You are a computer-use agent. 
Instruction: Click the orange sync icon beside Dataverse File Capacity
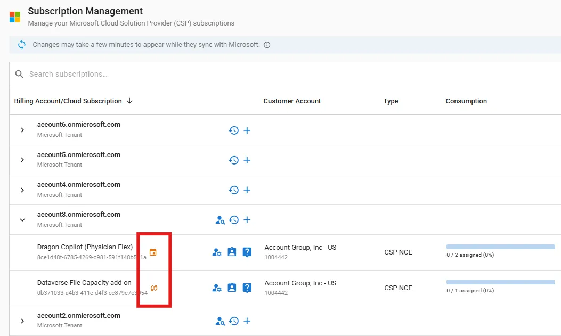click(154, 288)
